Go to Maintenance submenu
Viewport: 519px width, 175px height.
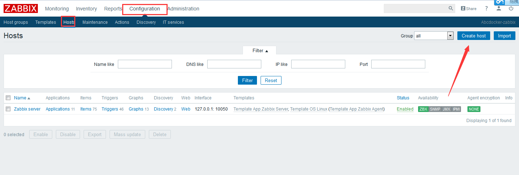pos(95,22)
